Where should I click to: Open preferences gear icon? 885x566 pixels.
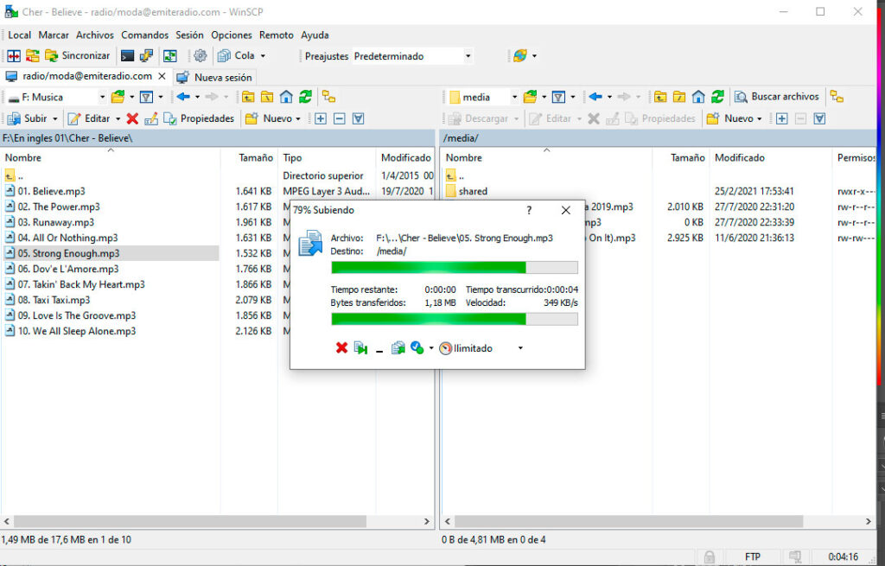pos(200,56)
